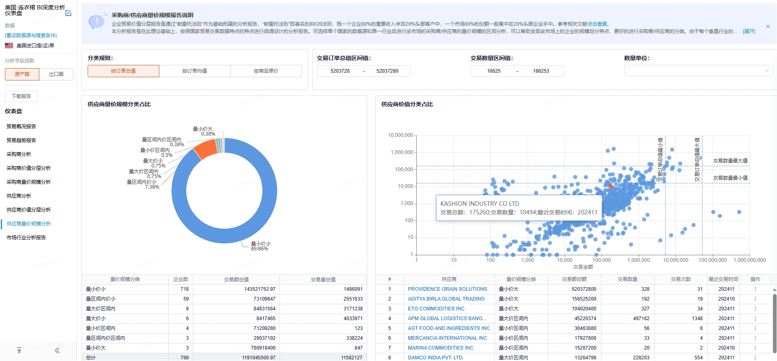Click 交易数量最大值 reference line label
Image resolution: width=777 pixels, height=361 pixels.
point(730,161)
